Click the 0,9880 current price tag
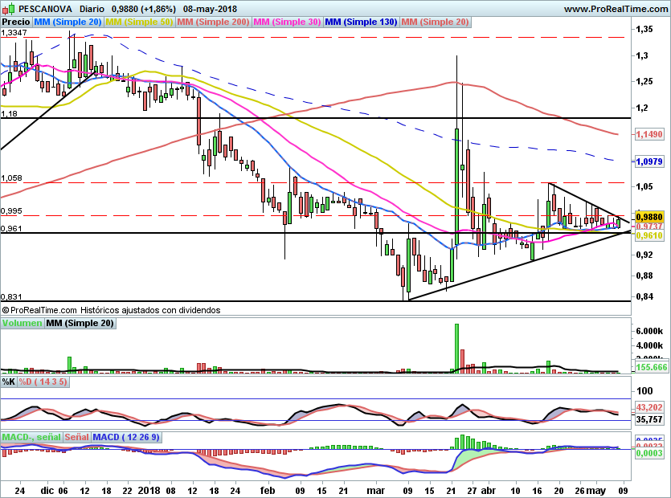This screenshot has width=671, height=498. tap(648, 217)
